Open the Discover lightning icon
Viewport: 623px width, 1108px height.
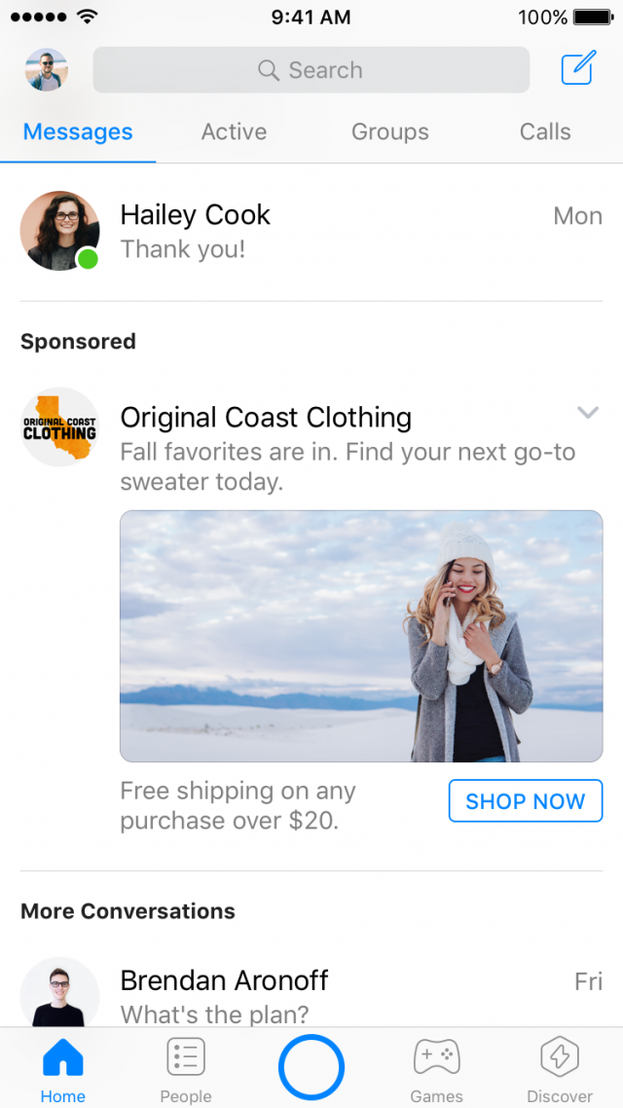(560, 1059)
